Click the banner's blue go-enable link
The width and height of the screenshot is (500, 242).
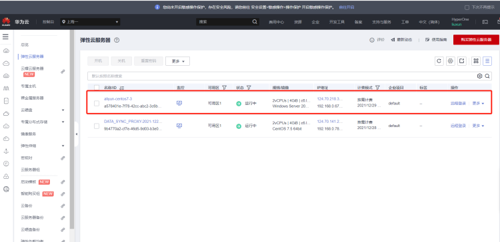347,7
